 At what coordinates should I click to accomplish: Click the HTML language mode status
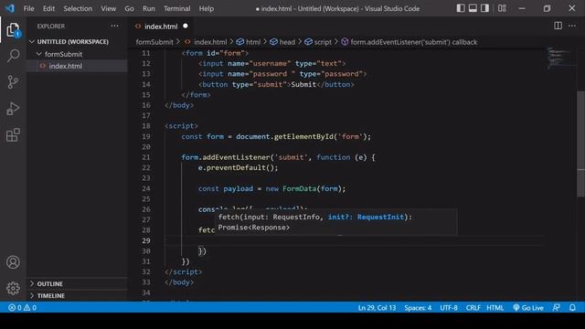coord(495,308)
